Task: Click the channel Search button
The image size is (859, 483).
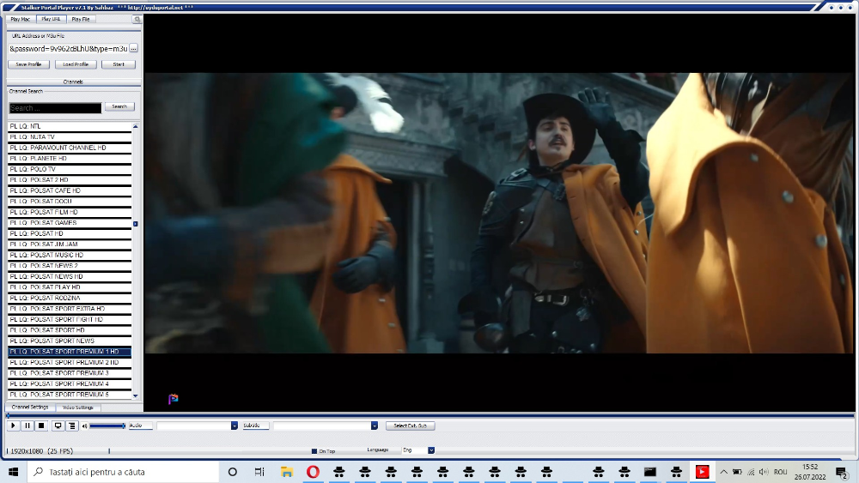Action: point(119,106)
